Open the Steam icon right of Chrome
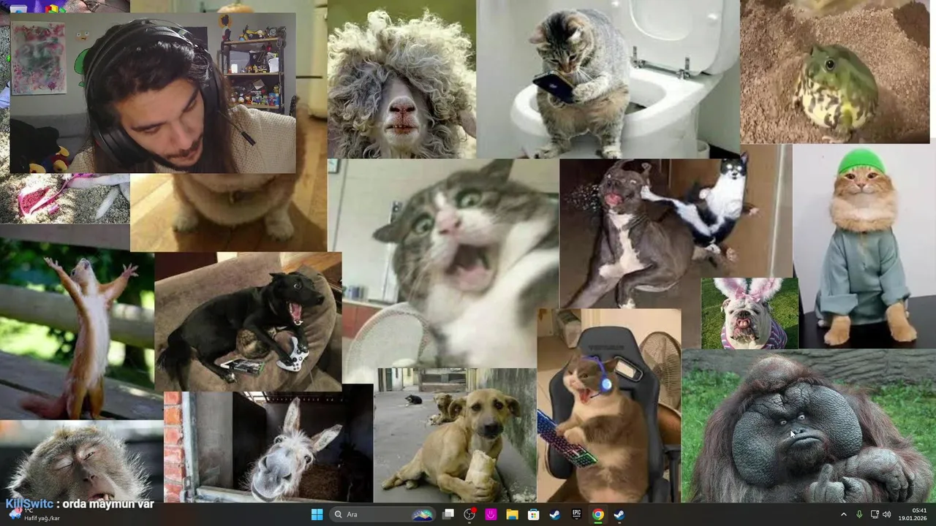Viewport: 936px width, 526px height. pos(619,514)
